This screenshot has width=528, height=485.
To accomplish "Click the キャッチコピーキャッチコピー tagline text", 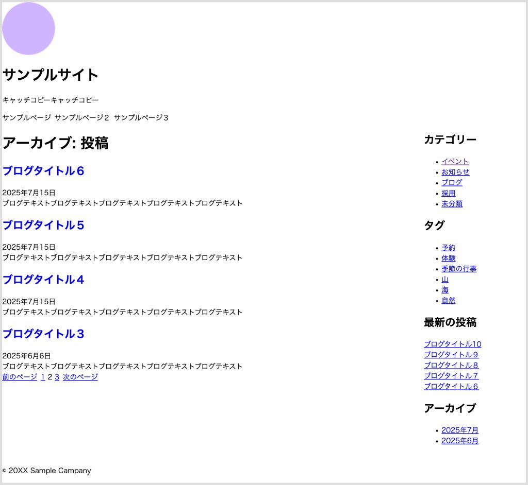I will click(x=51, y=100).
